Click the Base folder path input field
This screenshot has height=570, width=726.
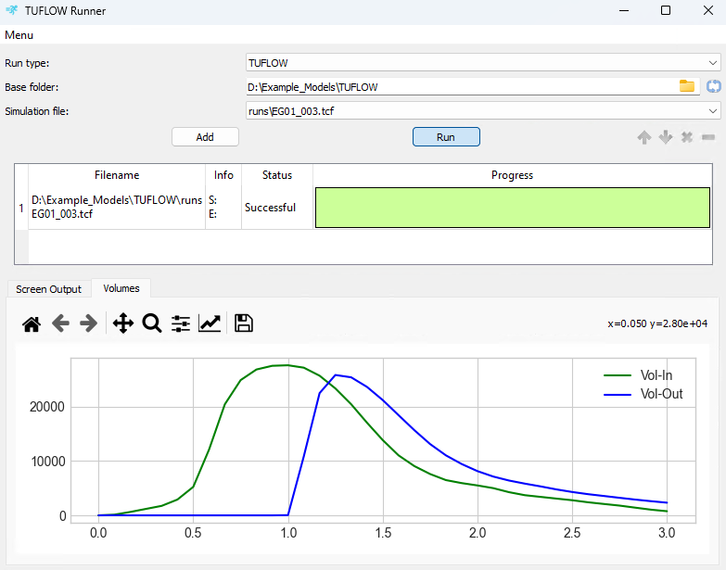(459, 87)
